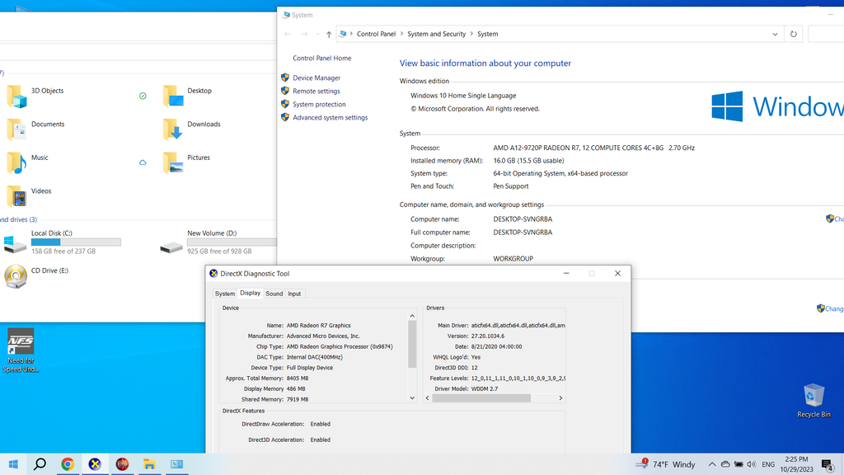Open the notification center icon
The height and width of the screenshot is (475, 844).
828,464
